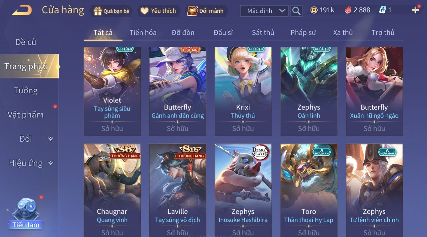Select the Tiến hóa tab

click(x=143, y=33)
